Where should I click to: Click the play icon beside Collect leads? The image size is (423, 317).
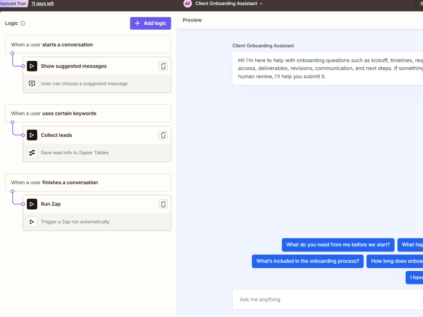[32, 135]
